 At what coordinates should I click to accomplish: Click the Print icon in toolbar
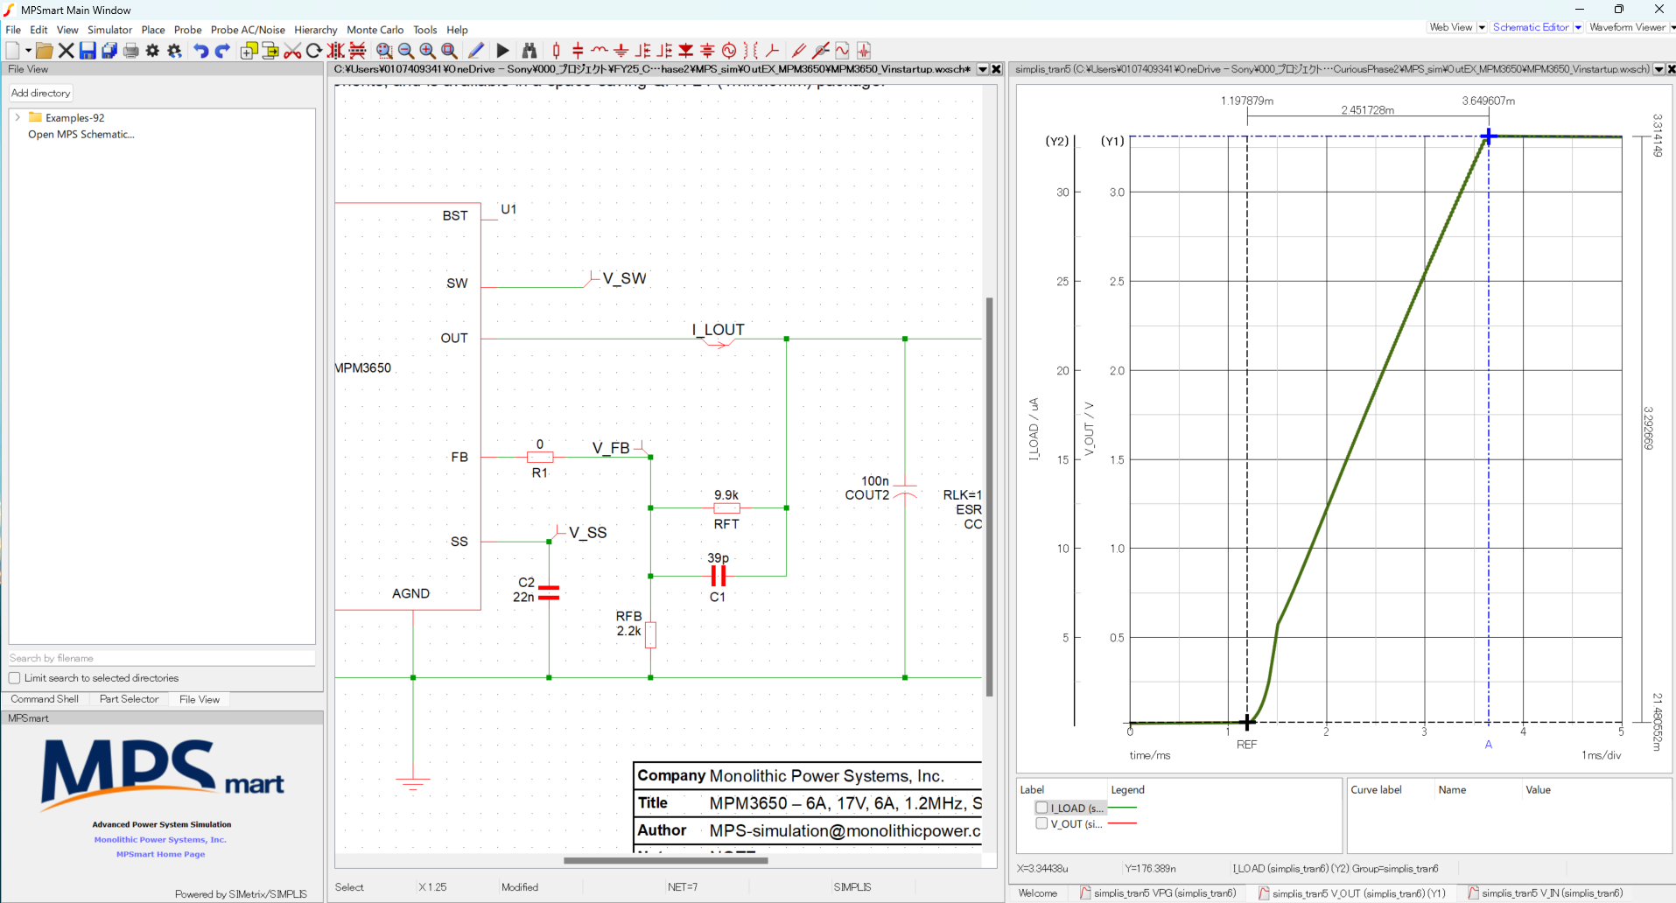pos(131,51)
